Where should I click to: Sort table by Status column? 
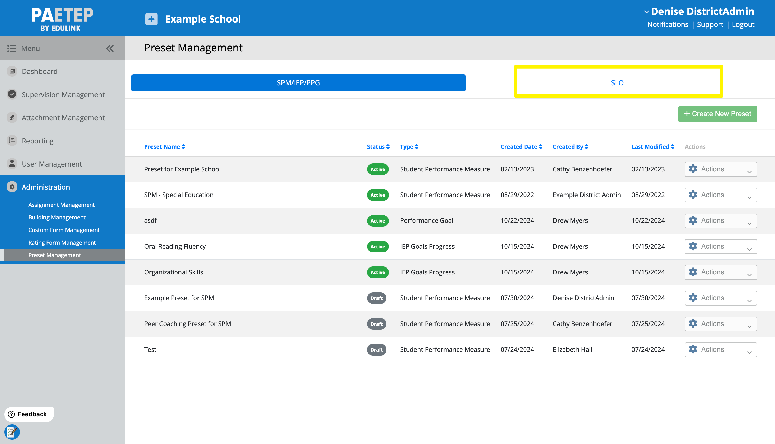click(378, 147)
